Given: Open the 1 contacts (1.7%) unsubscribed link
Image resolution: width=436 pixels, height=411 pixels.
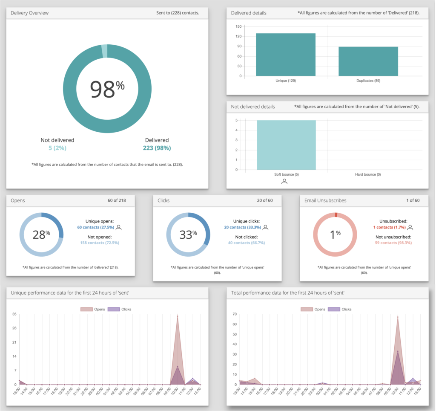Looking at the screenshot, I should tap(389, 227).
